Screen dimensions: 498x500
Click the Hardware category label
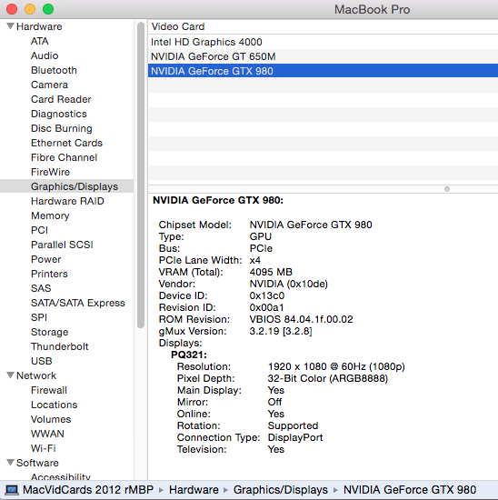tap(39, 26)
